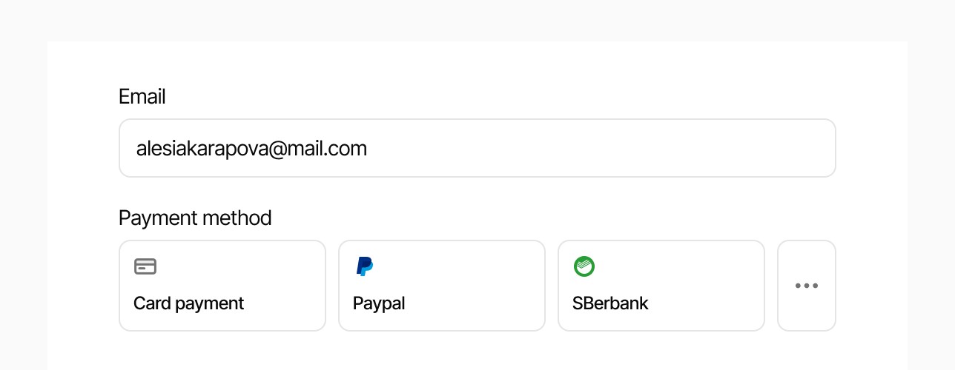Click the three-dot ellipsis icon
The width and height of the screenshot is (955, 370).
pyautogui.click(x=806, y=286)
